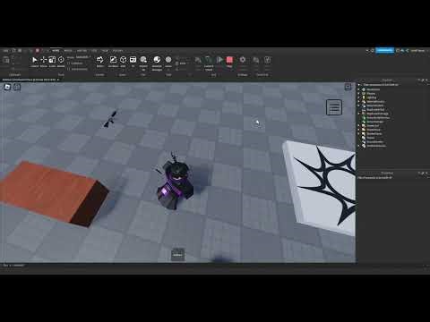Select the hotbar tool slot
The height and width of the screenshot is (322, 430).
tap(177, 255)
